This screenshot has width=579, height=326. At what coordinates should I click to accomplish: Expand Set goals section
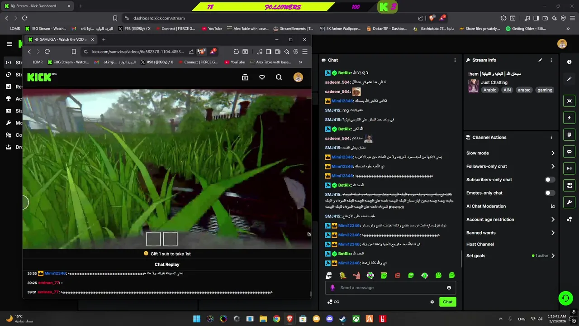click(x=510, y=256)
